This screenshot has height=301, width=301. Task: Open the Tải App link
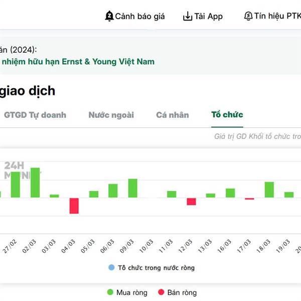(208, 16)
